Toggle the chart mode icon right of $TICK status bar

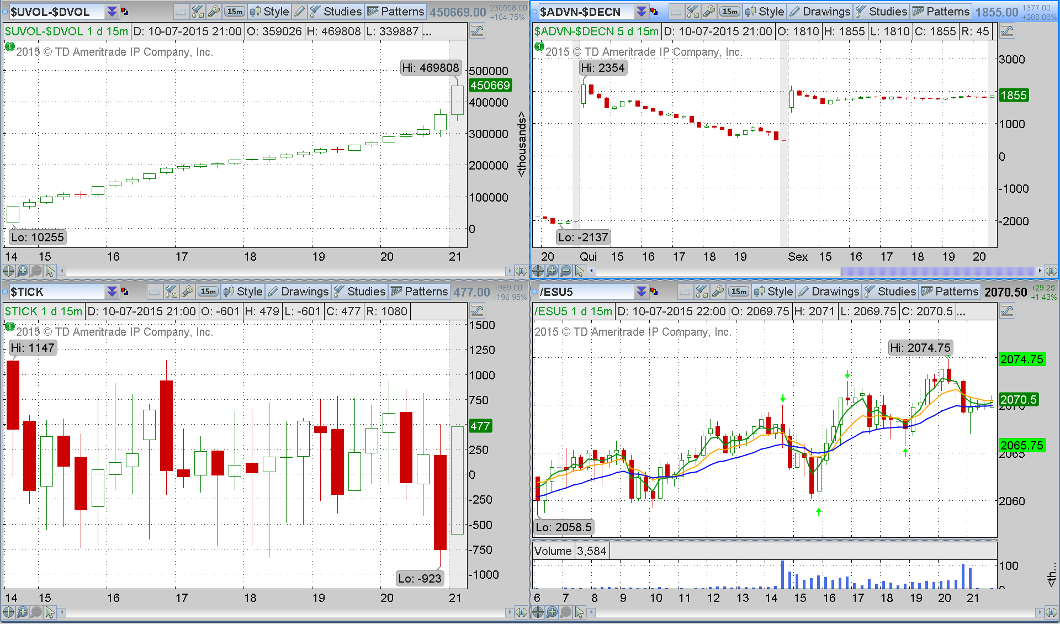coord(478,311)
